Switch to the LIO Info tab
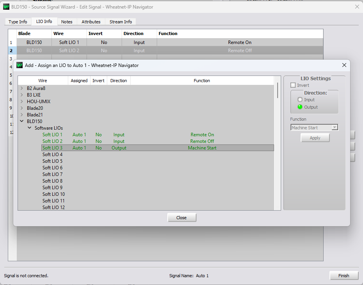This screenshot has height=285, width=363. [x=44, y=21]
